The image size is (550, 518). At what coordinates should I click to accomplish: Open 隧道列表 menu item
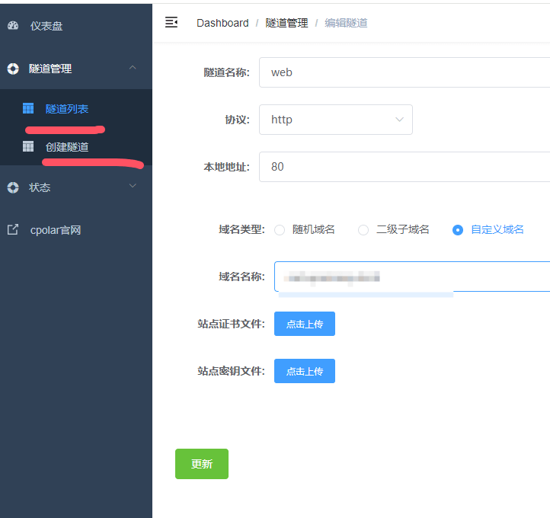point(67,109)
